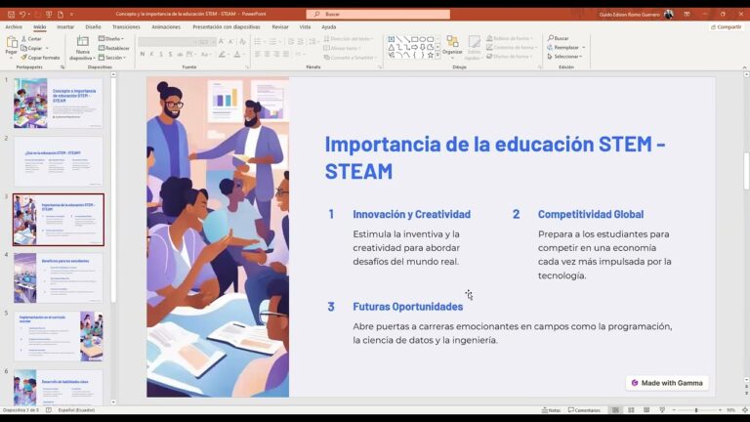Expand the shapes gallery more arrow
The width and height of the screenshot is (750, 422).
[x=437, y=56]
